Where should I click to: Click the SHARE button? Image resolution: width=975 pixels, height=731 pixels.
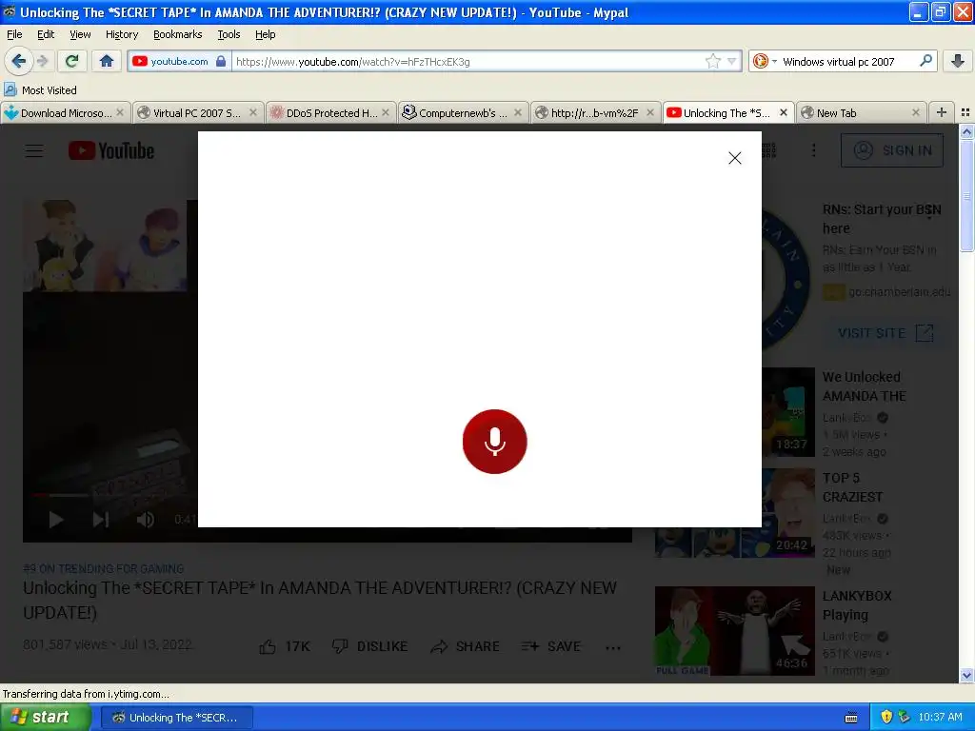pyautogui.click(x=465, y=646)
